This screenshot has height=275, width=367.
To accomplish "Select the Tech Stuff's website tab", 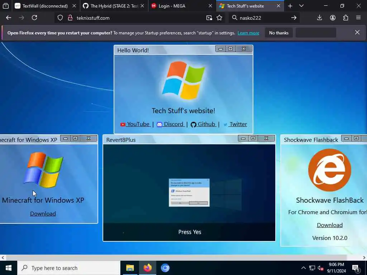I will 250,6.
